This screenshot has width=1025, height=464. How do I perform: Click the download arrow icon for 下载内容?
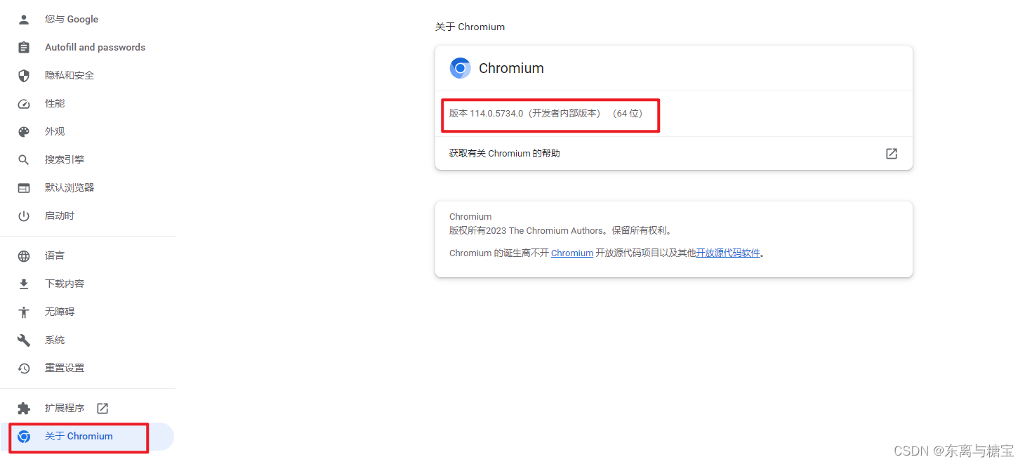[x=24, y=284]
